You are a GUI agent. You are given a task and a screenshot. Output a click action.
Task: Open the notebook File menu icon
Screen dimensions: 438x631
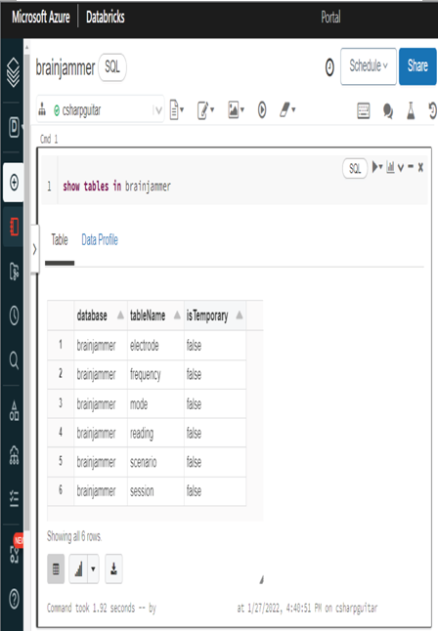[x=177, y=109]
